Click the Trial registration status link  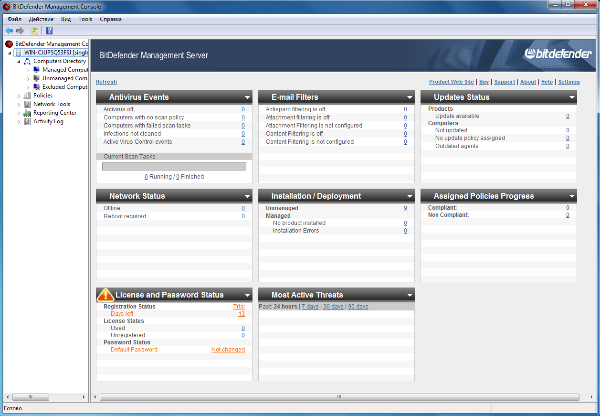tap(239, 307)
